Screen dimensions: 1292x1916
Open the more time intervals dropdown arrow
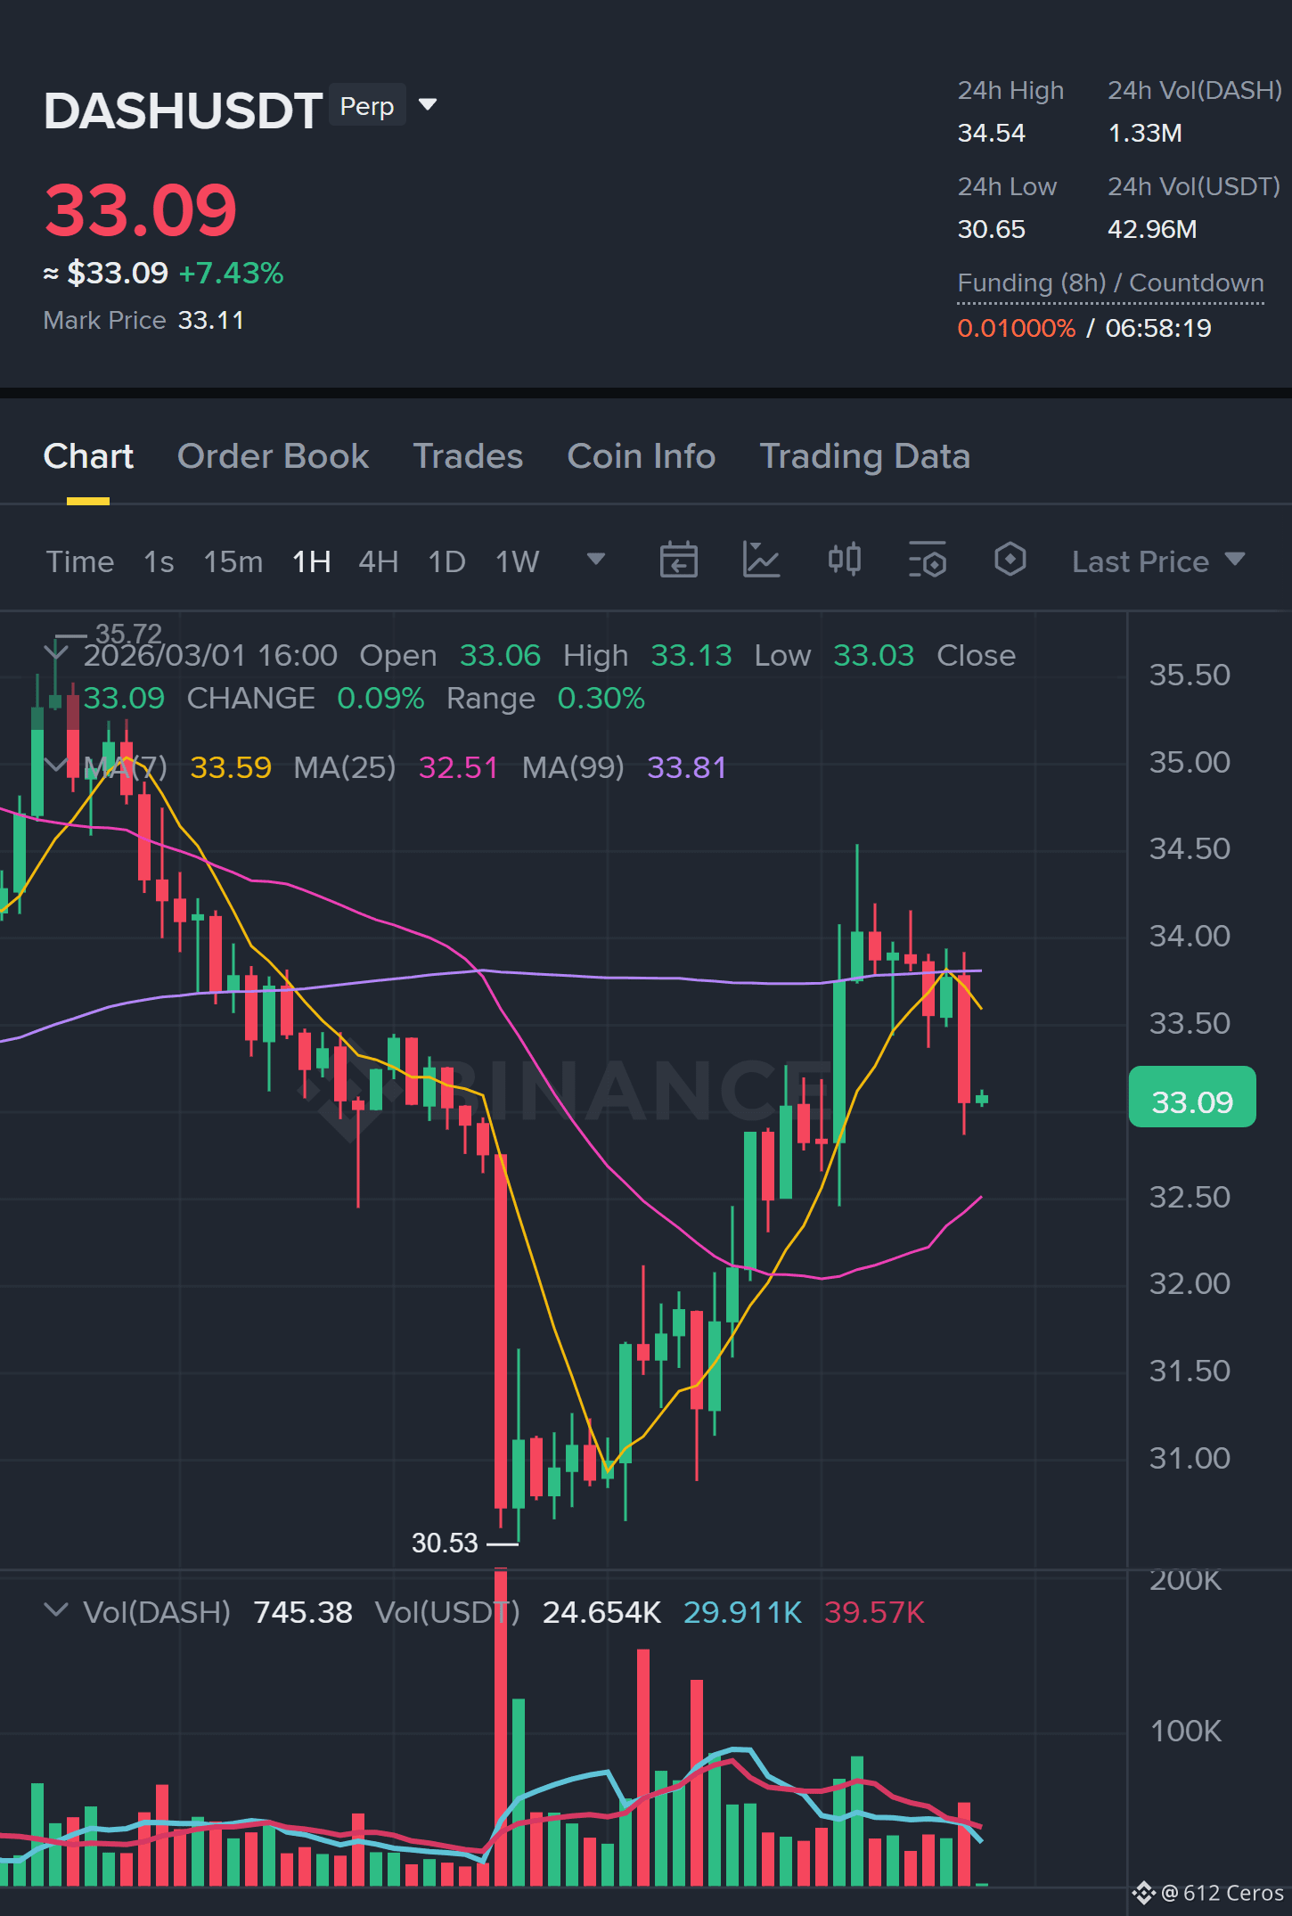click(x=596, y=560)
